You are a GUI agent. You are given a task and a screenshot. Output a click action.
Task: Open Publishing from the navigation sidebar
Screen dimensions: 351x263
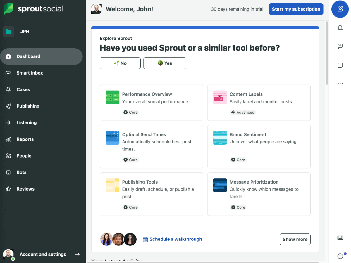coord(28,106)
